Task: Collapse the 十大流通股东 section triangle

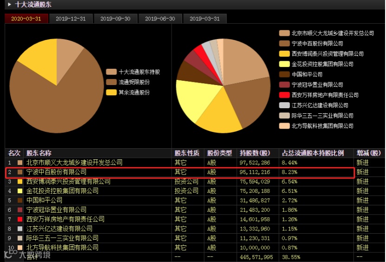Action: click(9, 5)
